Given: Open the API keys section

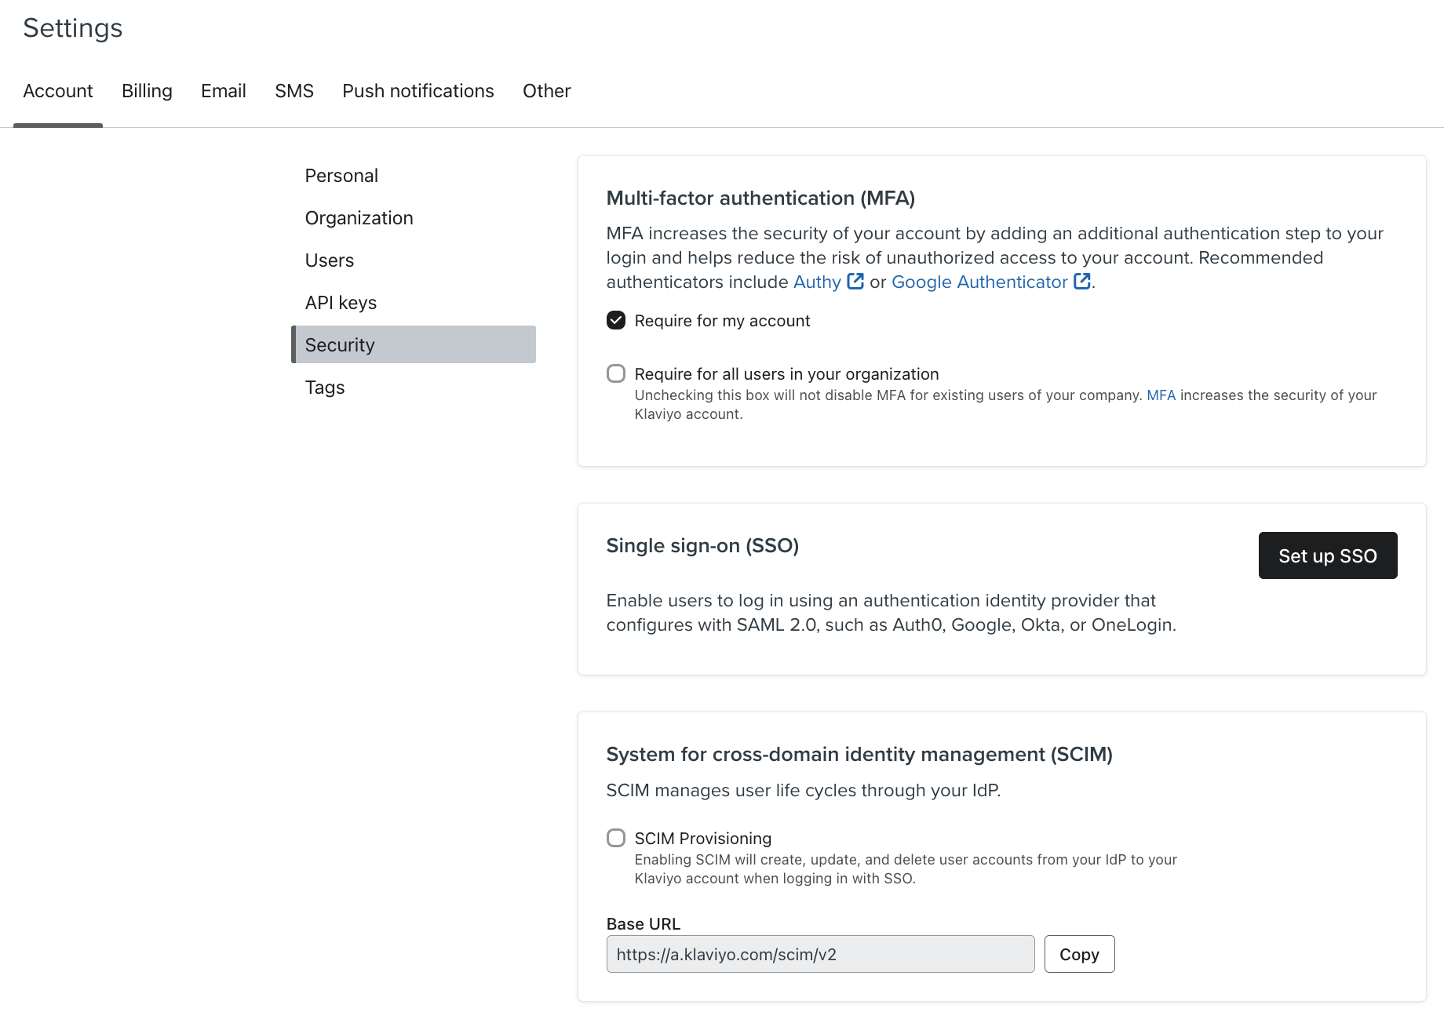Looking at the screenshot, I should pyautogui.click(x=340, y=302).
